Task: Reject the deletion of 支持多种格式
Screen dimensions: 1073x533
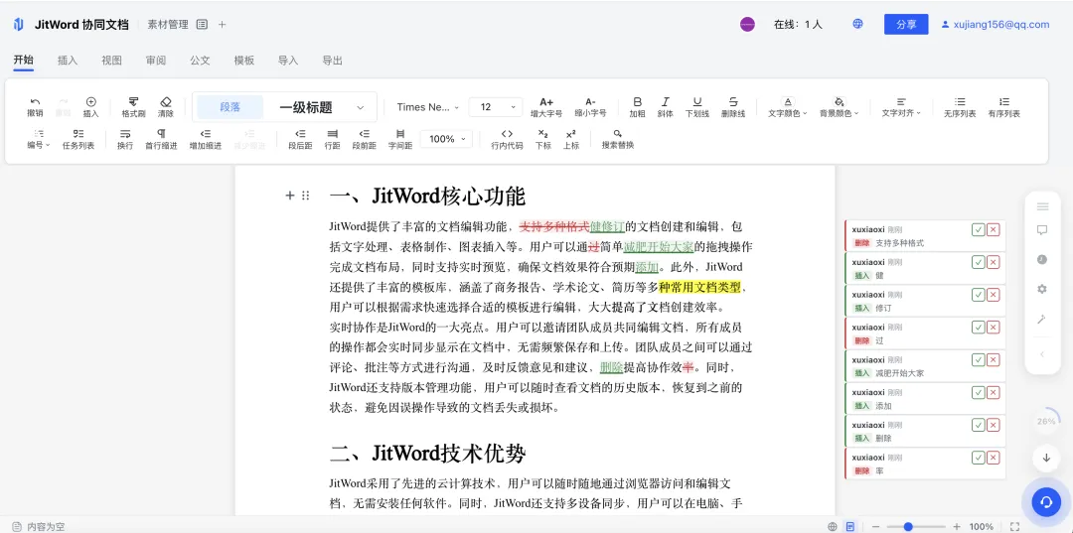Action: pos(993,229)
